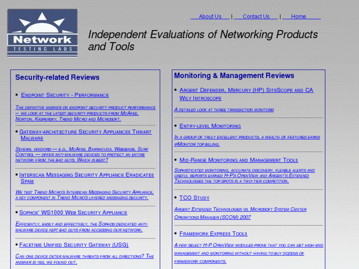Select the 'Security-related Reviews' heading

pos(57,77)
